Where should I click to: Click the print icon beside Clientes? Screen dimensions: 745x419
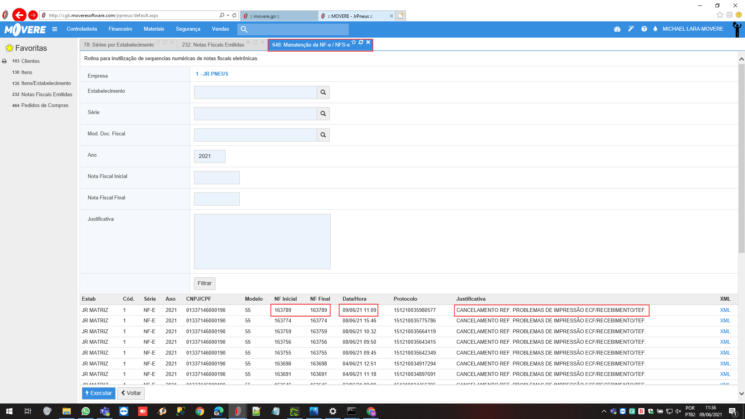pos(4,61)
